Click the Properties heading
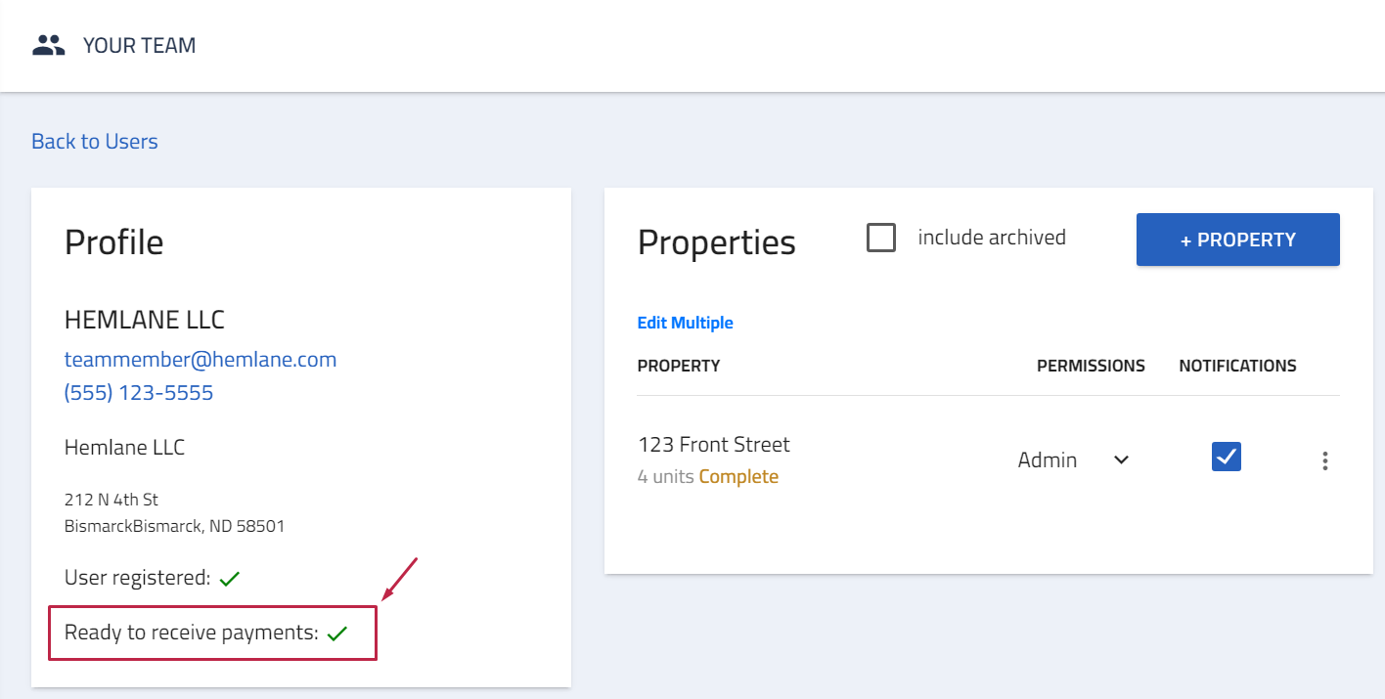This screenshot has height=699, width=1385. pyautogui.click(x=717, y=242)
